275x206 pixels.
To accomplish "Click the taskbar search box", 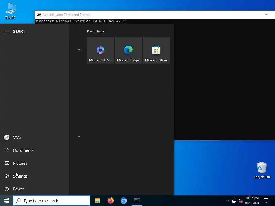I will (x=52, y=201).
